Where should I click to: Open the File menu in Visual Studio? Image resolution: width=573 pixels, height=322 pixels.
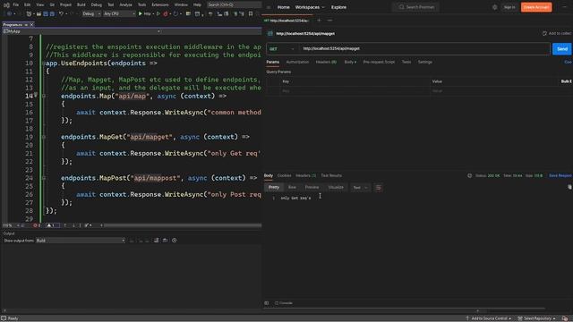point(16,4)
